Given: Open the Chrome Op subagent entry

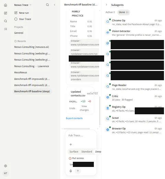Looking at the screenshot, I should click(x=134, y=22).
